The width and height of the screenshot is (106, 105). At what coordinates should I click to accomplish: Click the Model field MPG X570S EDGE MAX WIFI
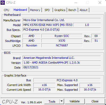(x=47, y=25)
